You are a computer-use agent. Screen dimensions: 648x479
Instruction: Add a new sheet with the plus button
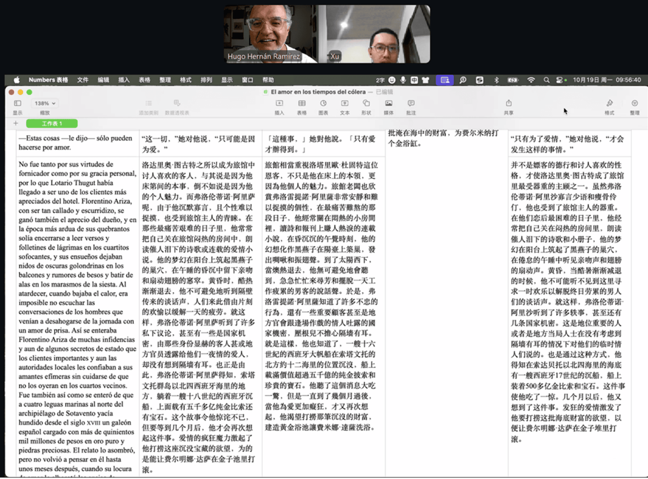pyautogui.click(x=15, y=123)
